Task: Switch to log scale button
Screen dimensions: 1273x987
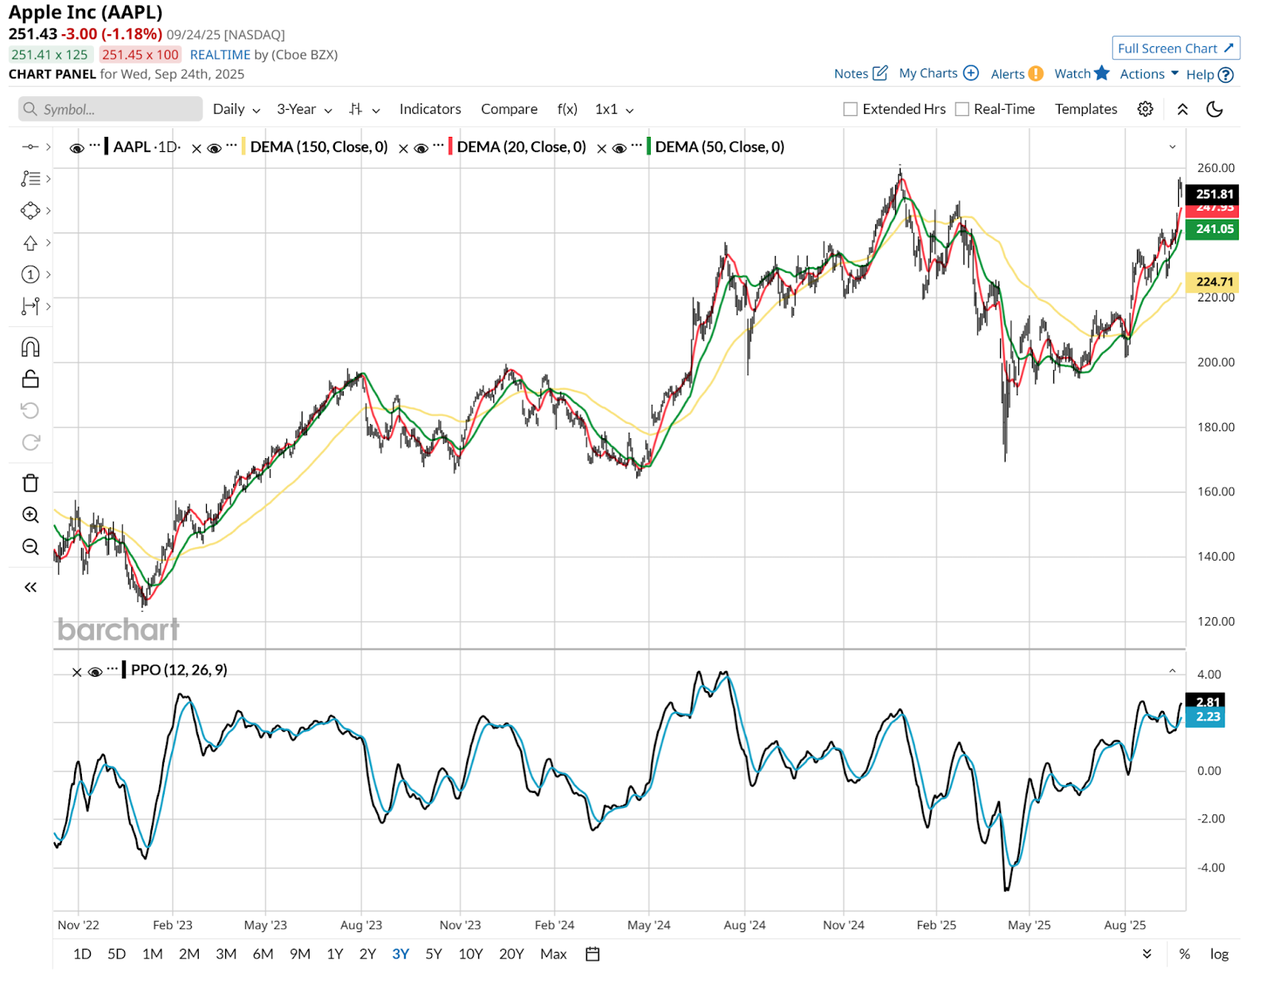Action: (x=1219, y=954)
